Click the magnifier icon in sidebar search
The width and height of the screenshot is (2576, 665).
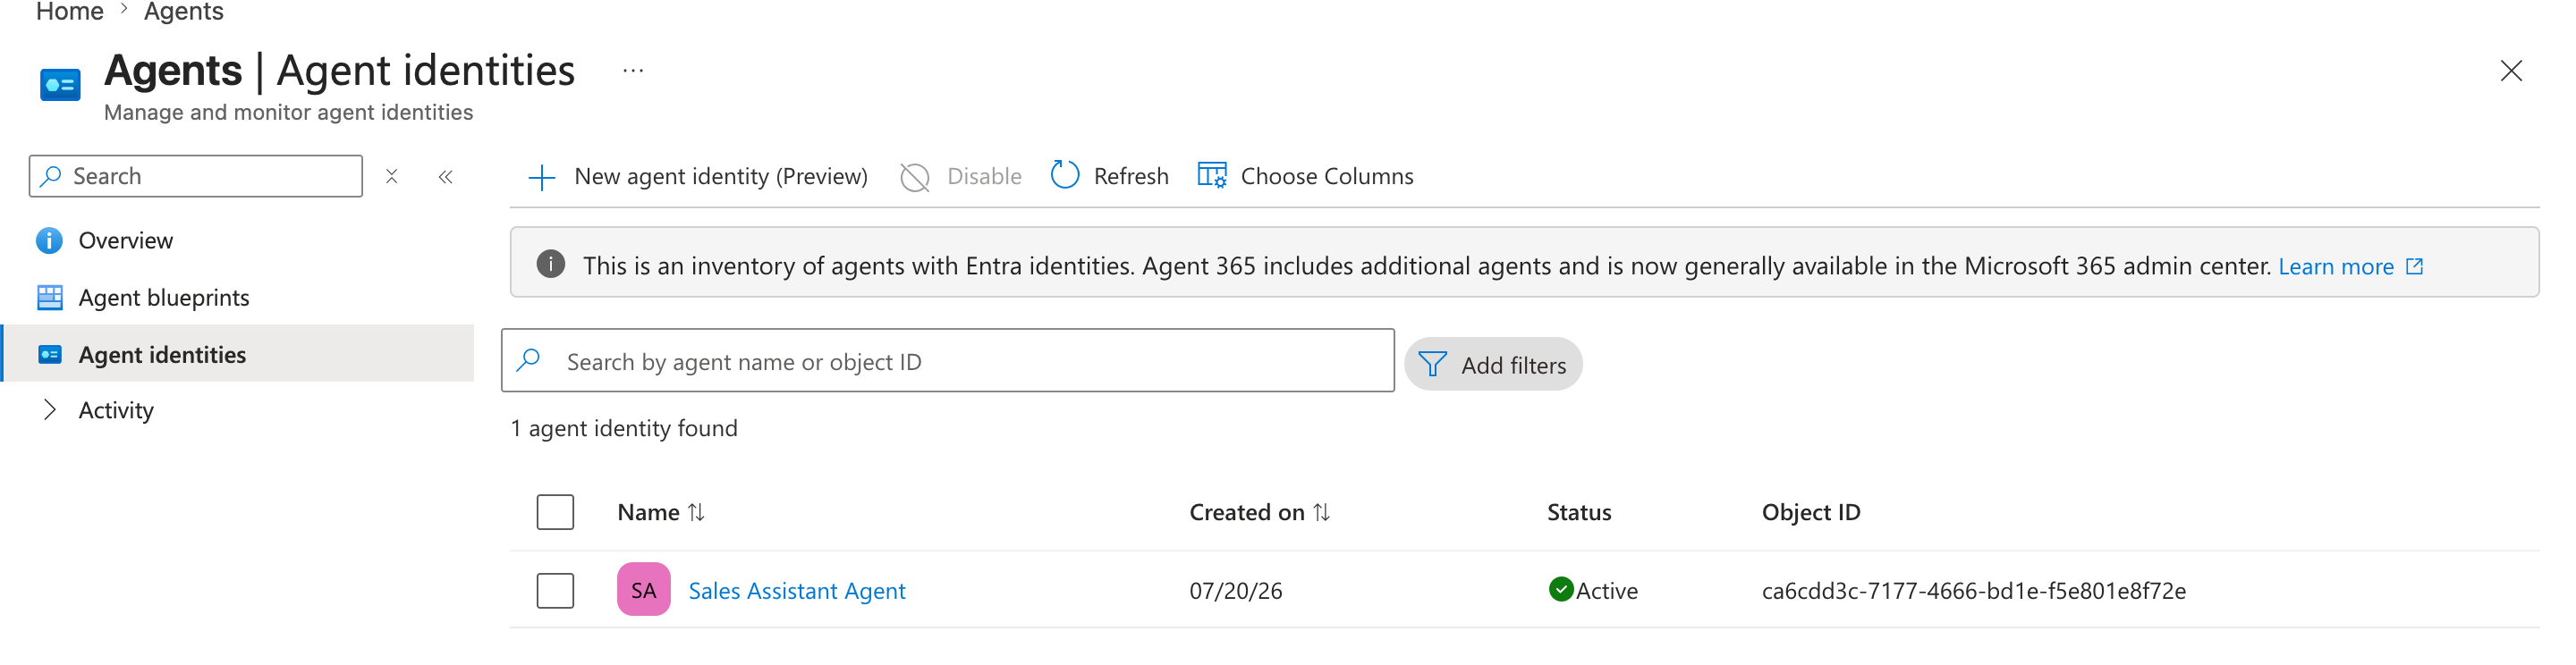click(x=51, y=176)
